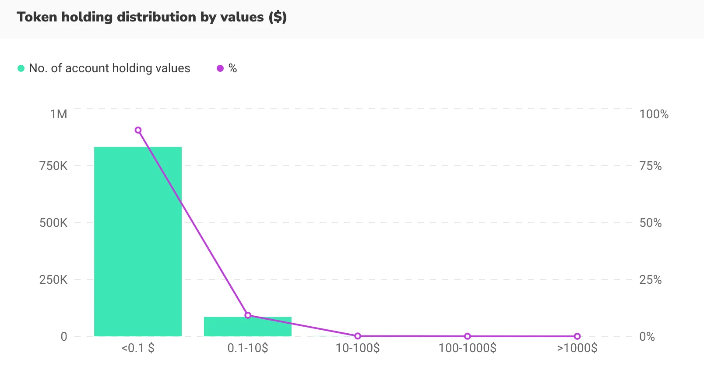Click the purple legend dot for percentage
The width and height of the screenshot is (704, 381).
[x=220, y=68]
